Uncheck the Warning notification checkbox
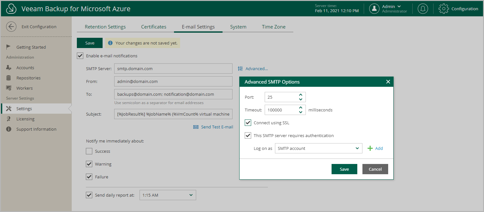 pos(89,164)
